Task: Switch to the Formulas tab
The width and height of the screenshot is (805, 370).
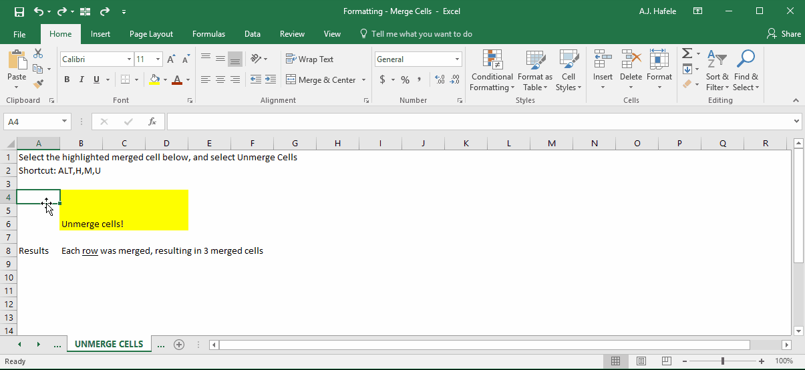Action: click(209, 34)
